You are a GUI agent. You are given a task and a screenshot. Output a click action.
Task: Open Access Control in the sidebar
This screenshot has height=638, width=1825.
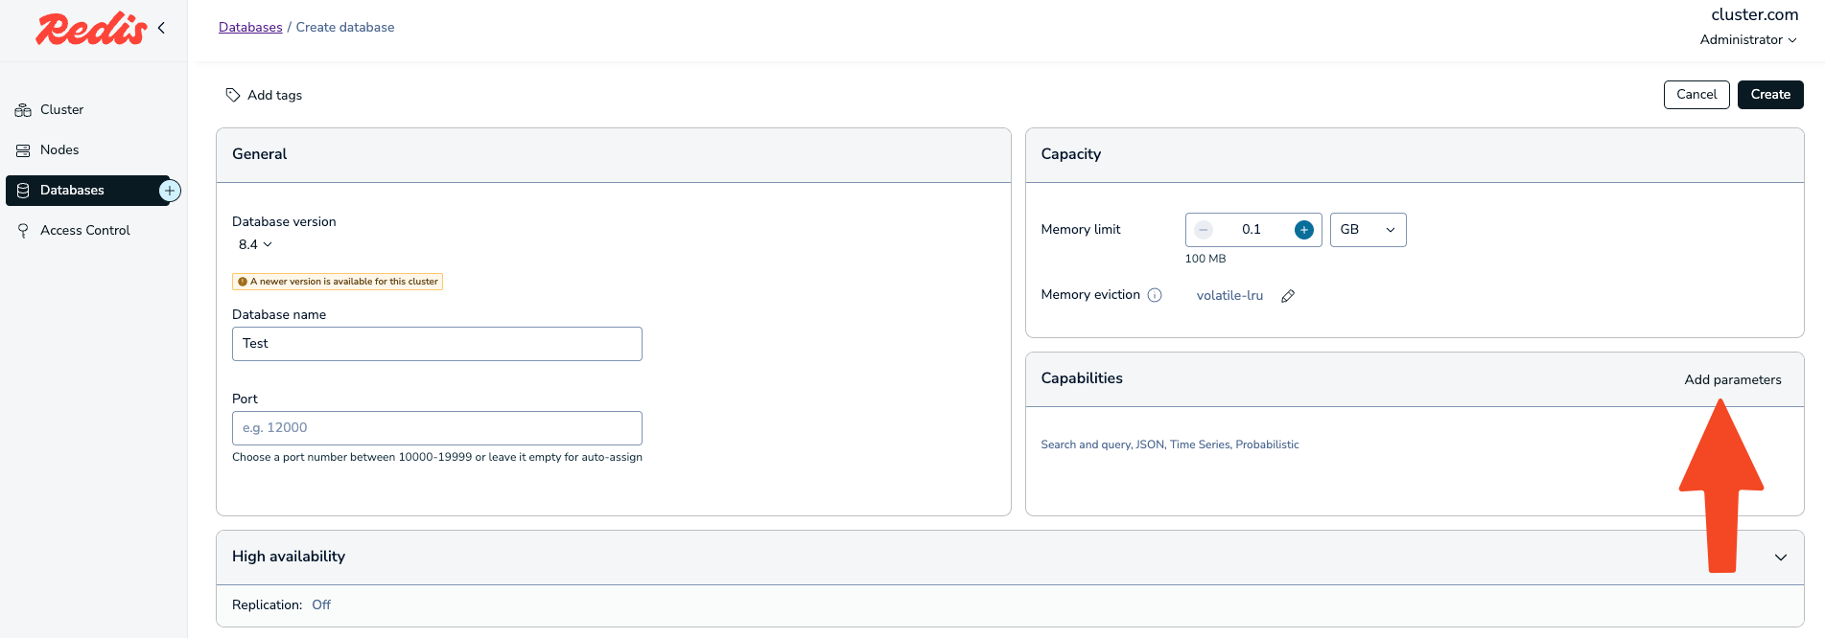click(x=84, y=231)
